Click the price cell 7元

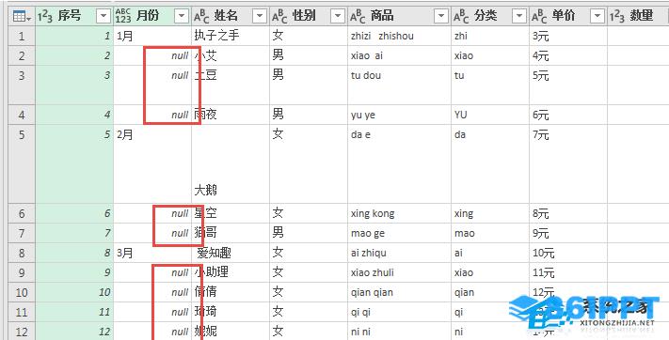[x=568, y=163]
